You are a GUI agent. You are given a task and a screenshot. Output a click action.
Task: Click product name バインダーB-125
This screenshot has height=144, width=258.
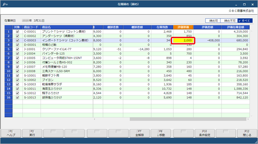pos(53,54)
